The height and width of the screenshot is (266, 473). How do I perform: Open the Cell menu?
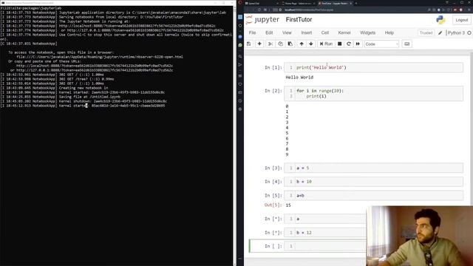coord(325,33)
